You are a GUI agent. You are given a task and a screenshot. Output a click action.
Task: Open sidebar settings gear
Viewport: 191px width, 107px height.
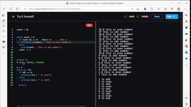186,104
